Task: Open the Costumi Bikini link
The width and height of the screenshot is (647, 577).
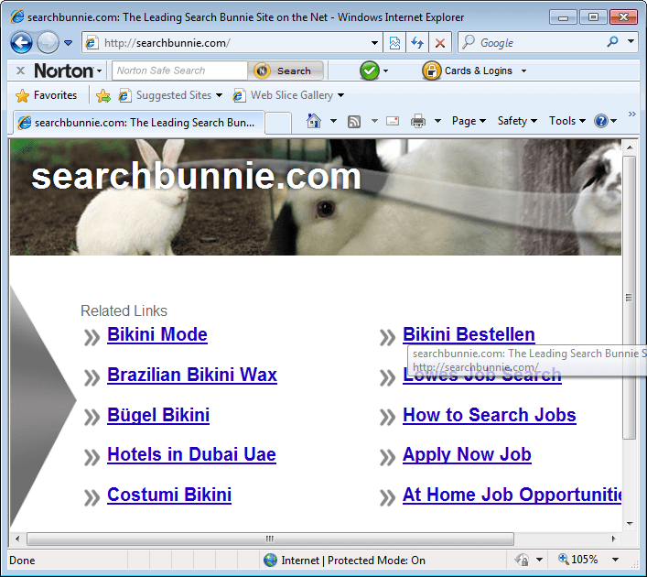Action: click(169, 495)
